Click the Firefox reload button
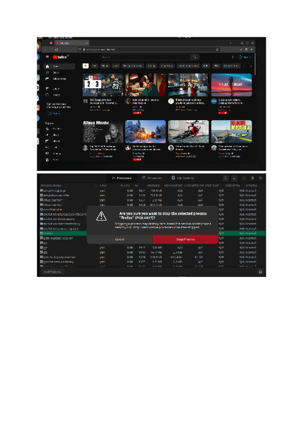The image size is (302, 427). point(56,50)
